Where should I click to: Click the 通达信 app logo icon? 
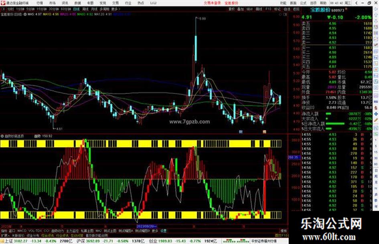pos(3,3)
